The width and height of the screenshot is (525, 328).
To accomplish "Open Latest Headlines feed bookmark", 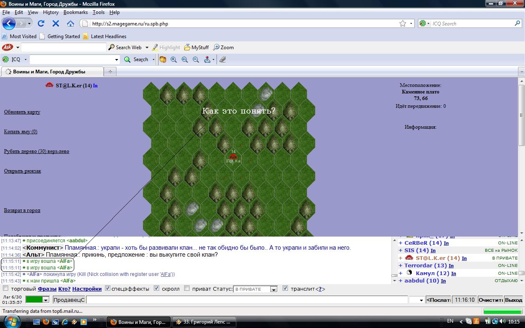I will click(105, 36).
